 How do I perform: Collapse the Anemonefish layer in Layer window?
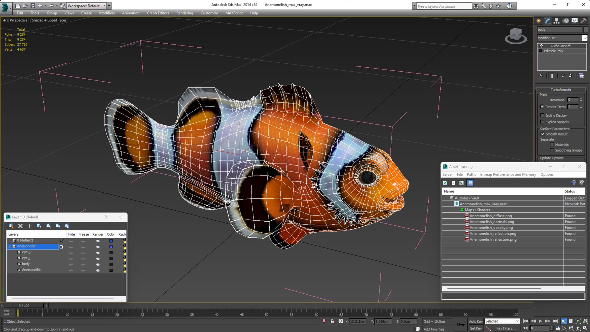[x=9, y=246]
